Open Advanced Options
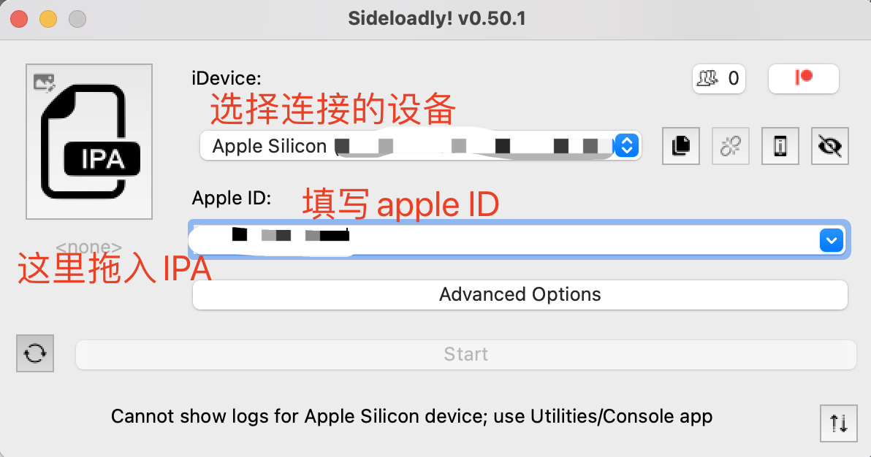Screen dimensions: 871x457 pyautogui.click(x=520, y=294)
